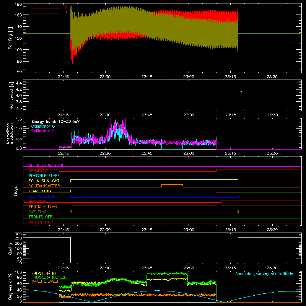306x306 pixels.
Task: Click the olive legend line beside Y
Action: coord(46,13)
